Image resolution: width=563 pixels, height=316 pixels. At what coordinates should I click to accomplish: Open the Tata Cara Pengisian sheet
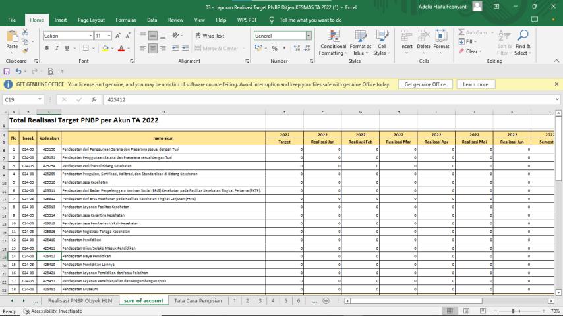click(198, 301)
